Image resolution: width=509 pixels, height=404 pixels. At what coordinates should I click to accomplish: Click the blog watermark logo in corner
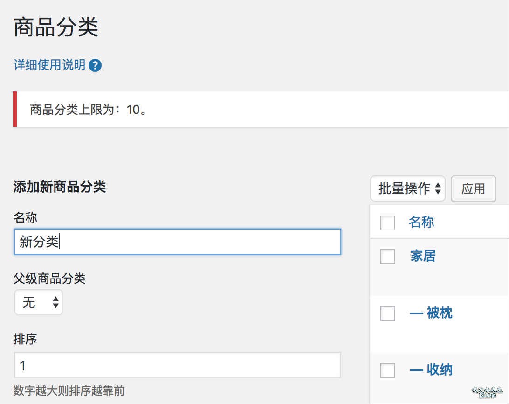(x=487, y=392)
